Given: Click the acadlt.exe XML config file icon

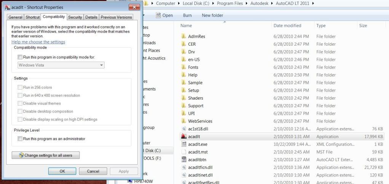Looking at the screenshot, I should click(x=184, y=144).
